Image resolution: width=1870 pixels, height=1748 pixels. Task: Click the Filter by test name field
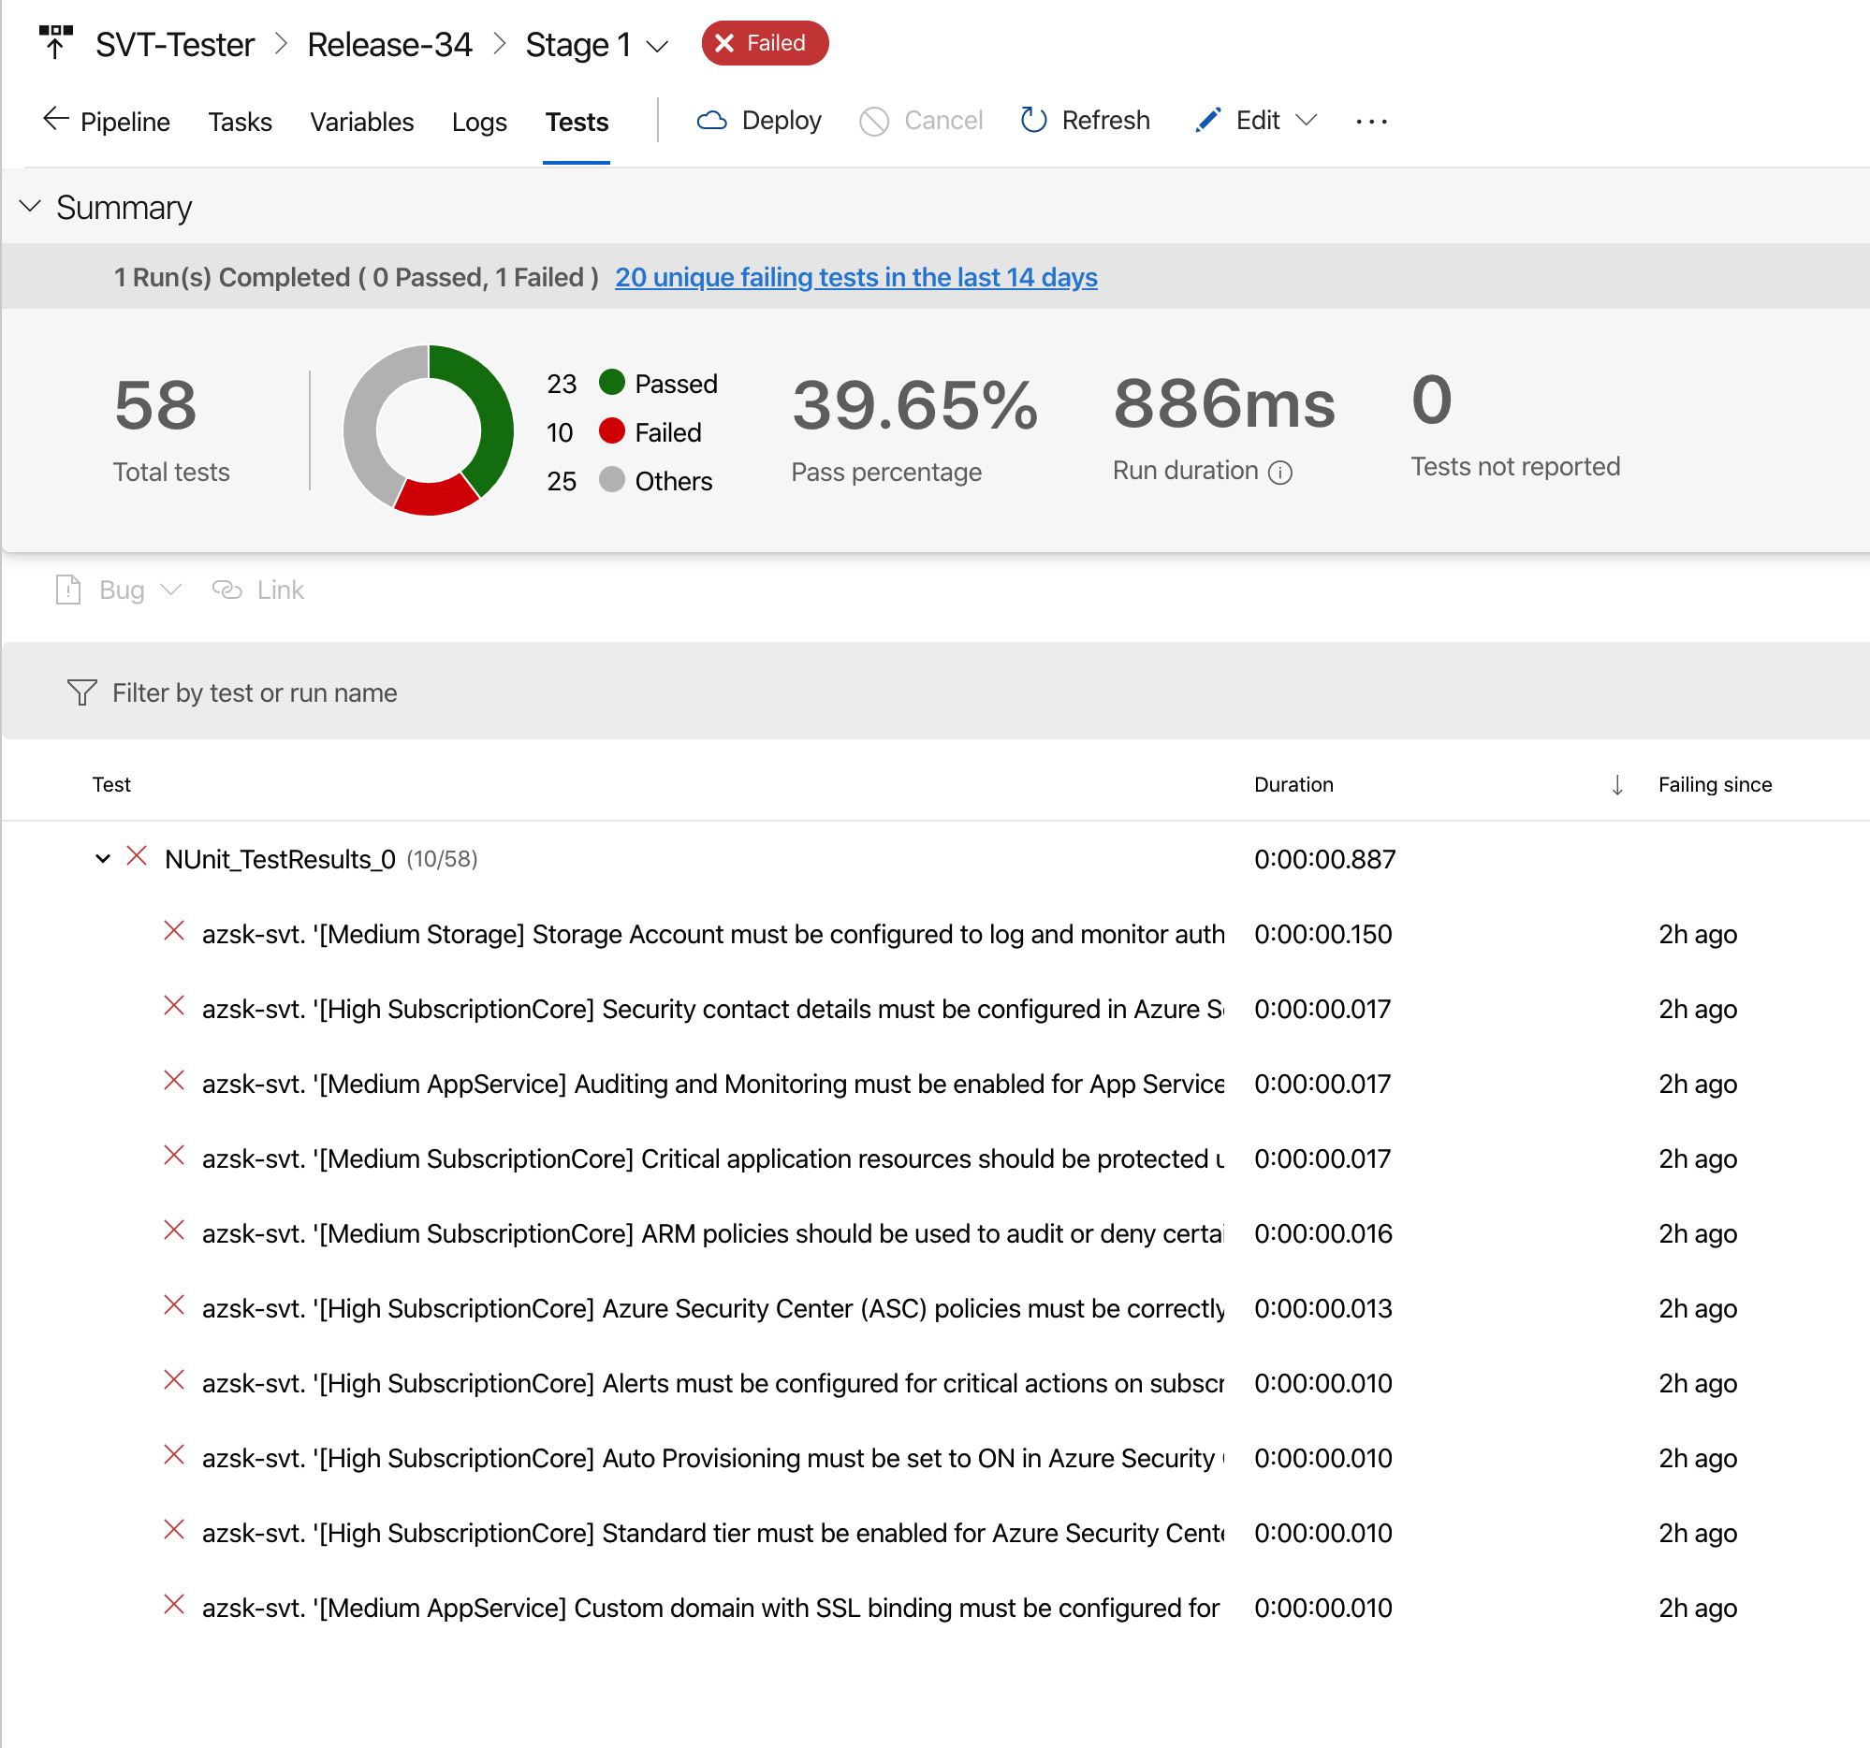pyautogui.click(x=254, y=693)
